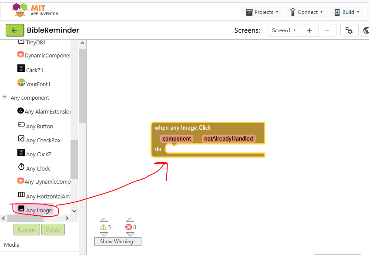The image size is (369, 255).
Task: Collapse the Any component tree section
Action: (5, 97)
